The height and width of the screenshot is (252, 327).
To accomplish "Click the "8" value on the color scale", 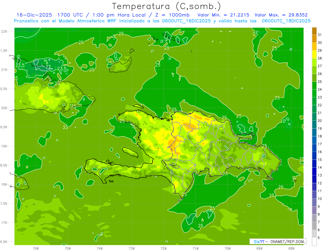I will (x=319, y=214).
